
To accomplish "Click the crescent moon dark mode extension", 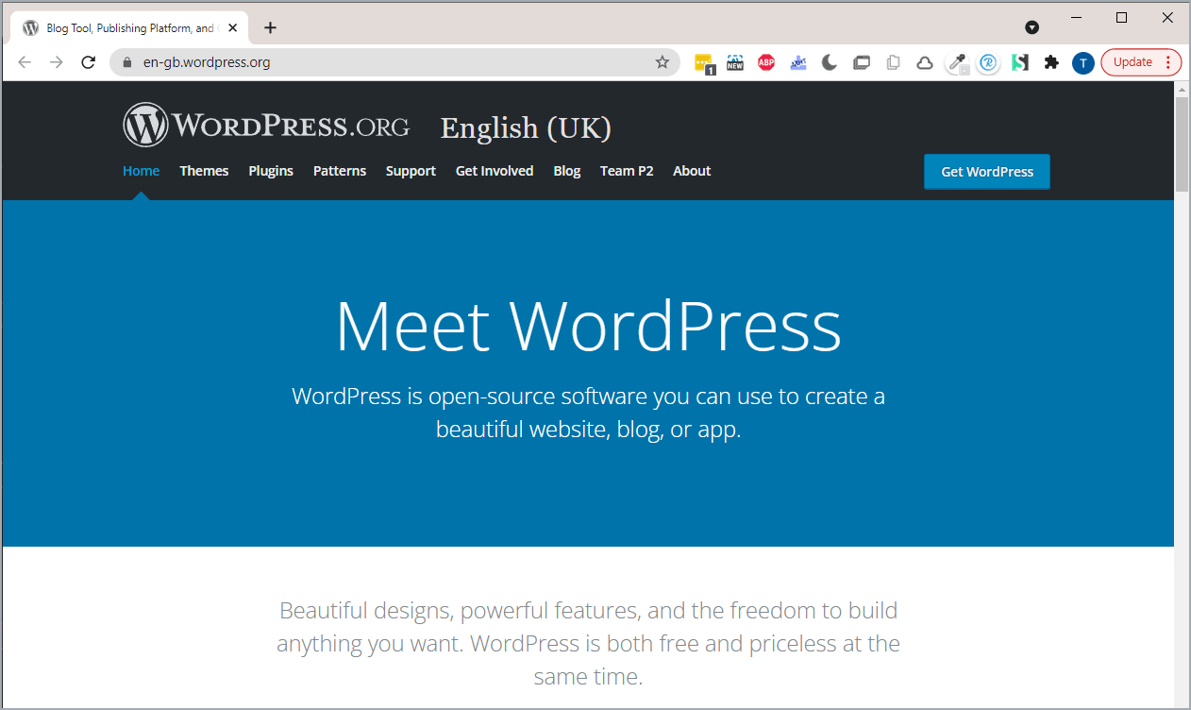I will pos(830,62).
